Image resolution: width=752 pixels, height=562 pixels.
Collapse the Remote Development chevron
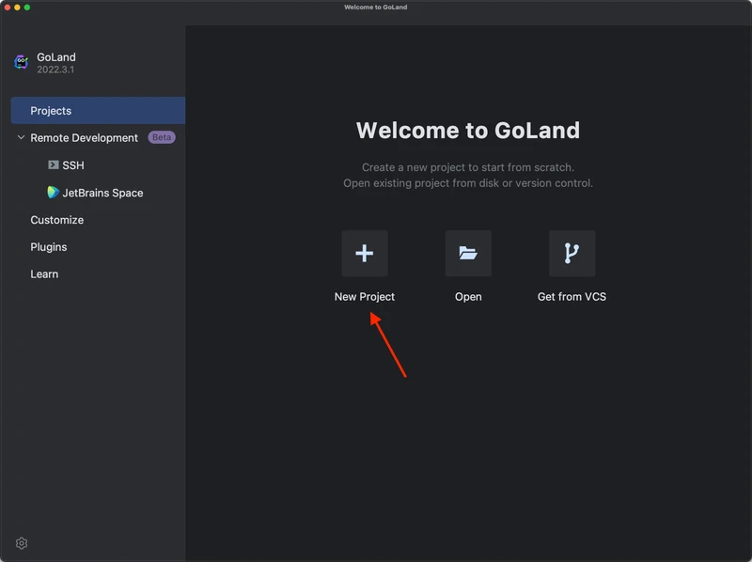click(x=21, y=138)
